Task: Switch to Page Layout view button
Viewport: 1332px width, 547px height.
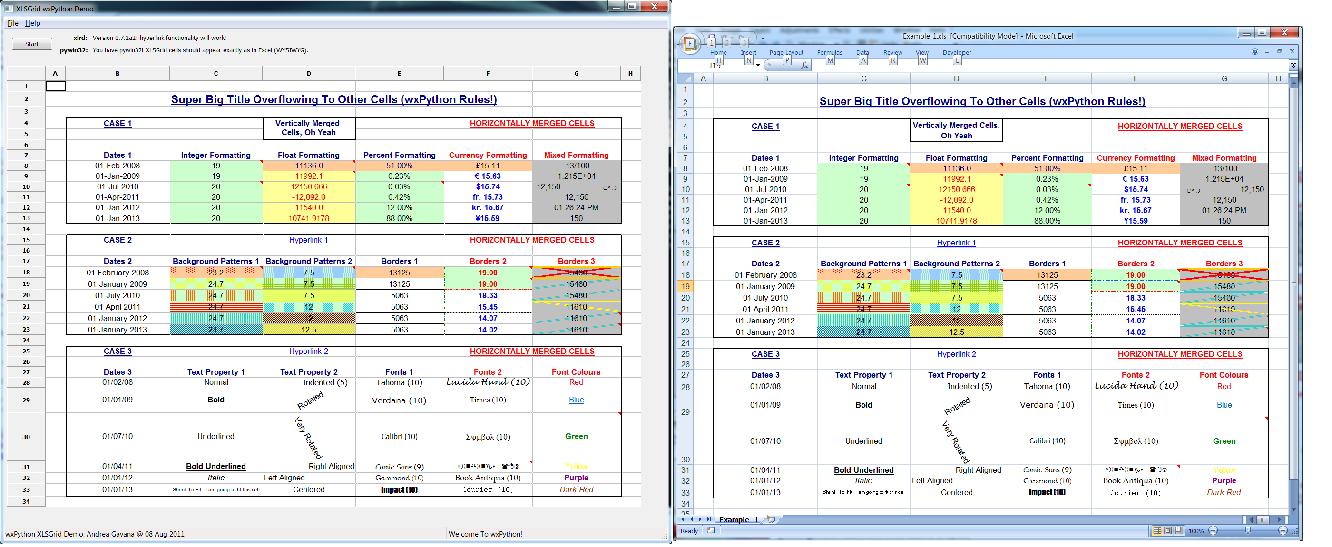Action: pyautogui.click(x=1167, y=530)
